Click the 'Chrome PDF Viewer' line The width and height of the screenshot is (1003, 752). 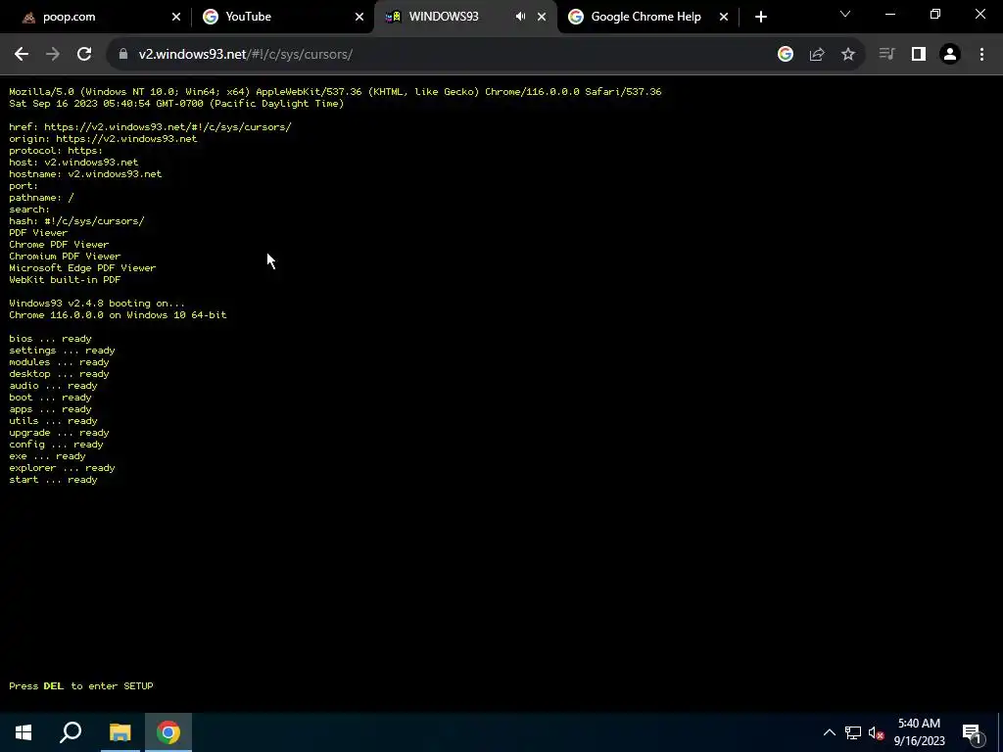[59, 244]
